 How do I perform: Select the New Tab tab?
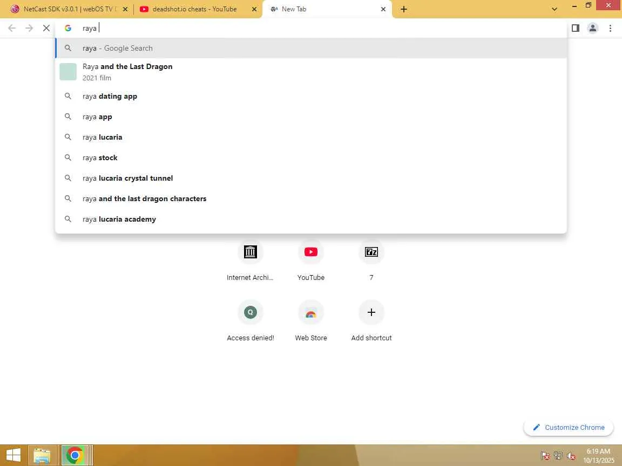coord(327,9)
